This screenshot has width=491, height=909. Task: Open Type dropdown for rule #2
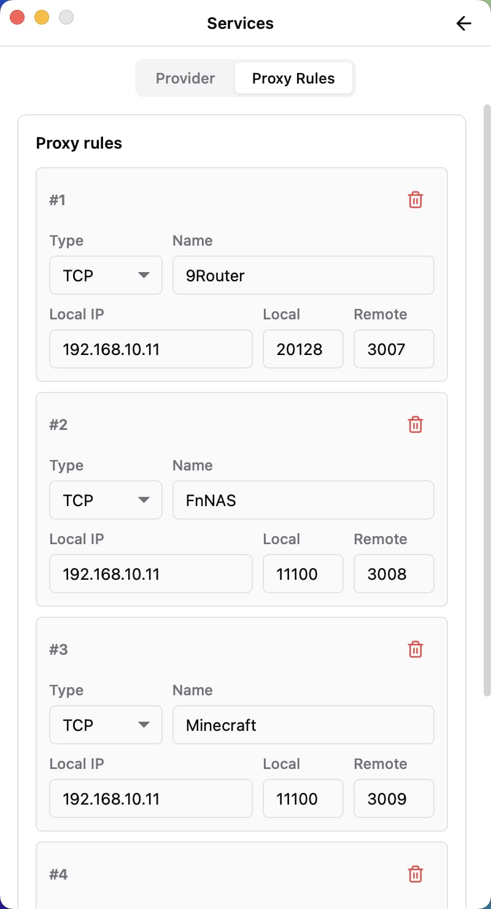pyautogui.click(x=106, y=500)
